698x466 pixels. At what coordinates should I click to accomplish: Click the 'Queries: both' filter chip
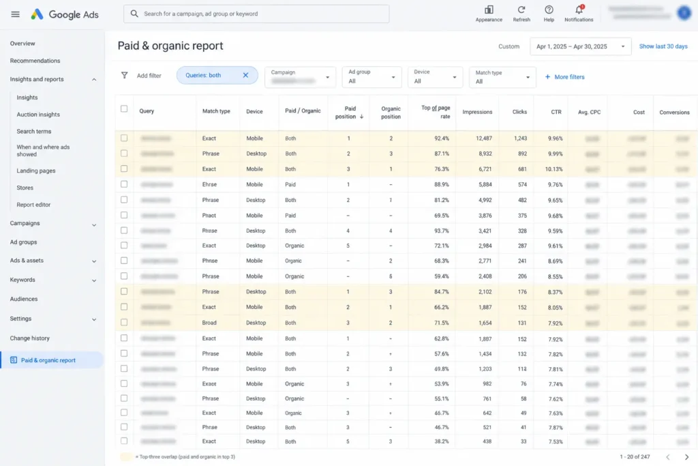click(217, 75)
